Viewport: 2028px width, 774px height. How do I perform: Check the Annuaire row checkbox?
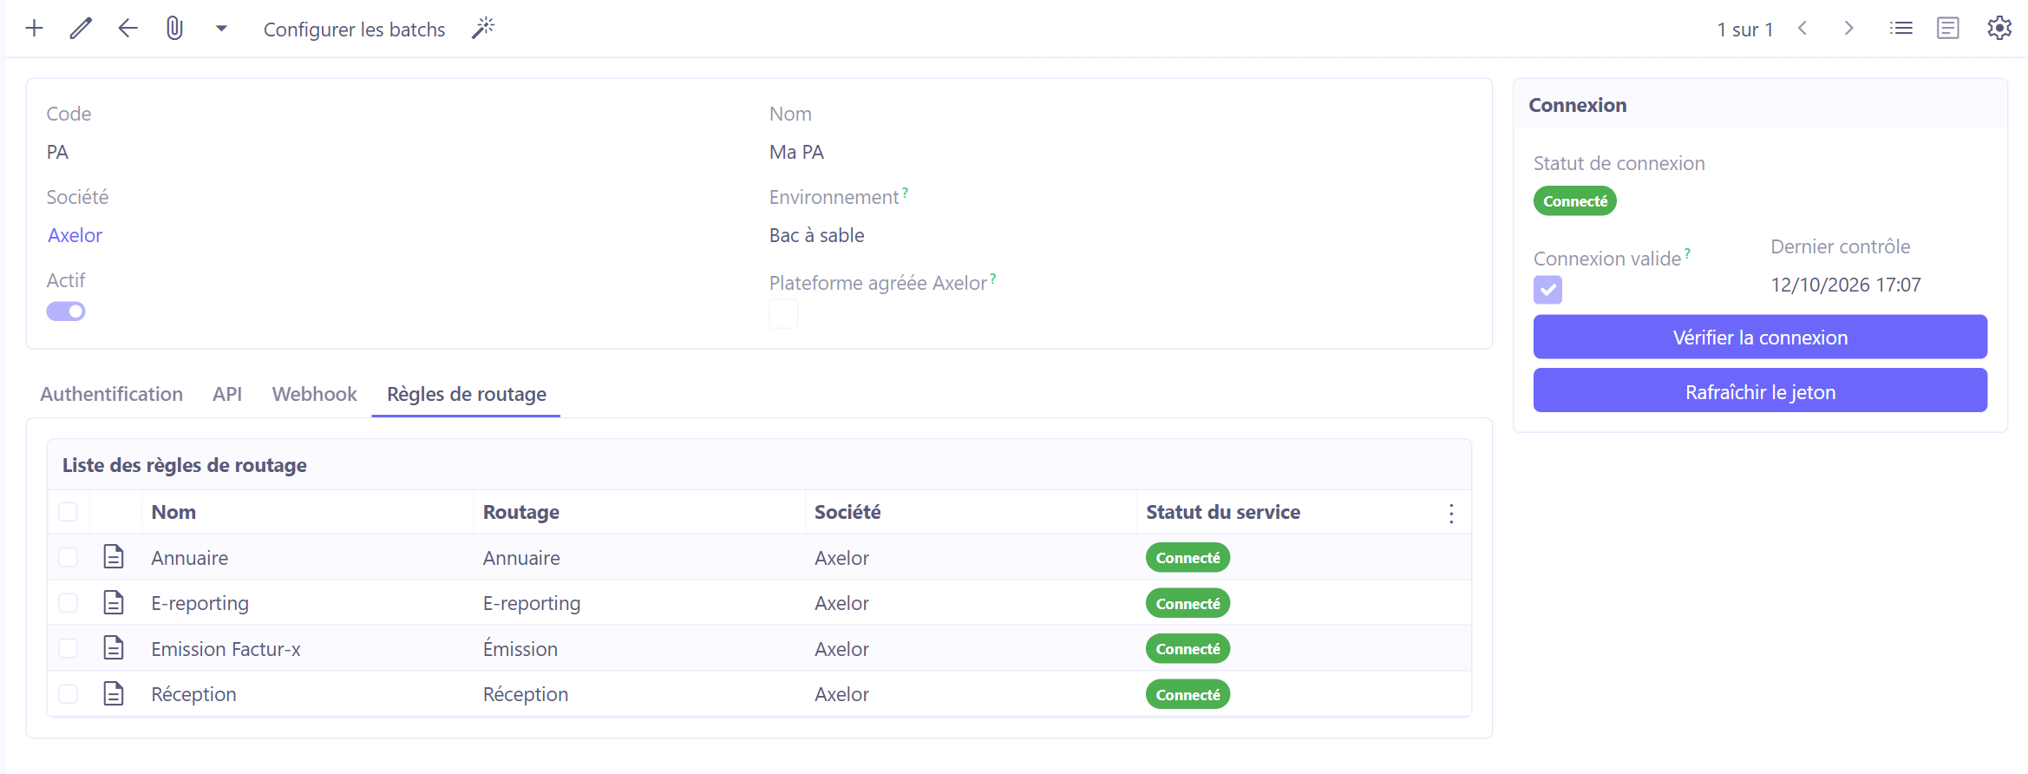68,557
